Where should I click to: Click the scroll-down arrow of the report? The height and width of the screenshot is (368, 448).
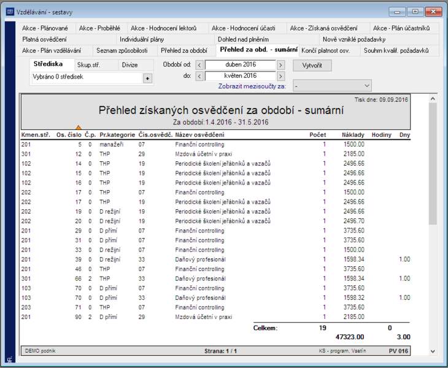[433, 351]
